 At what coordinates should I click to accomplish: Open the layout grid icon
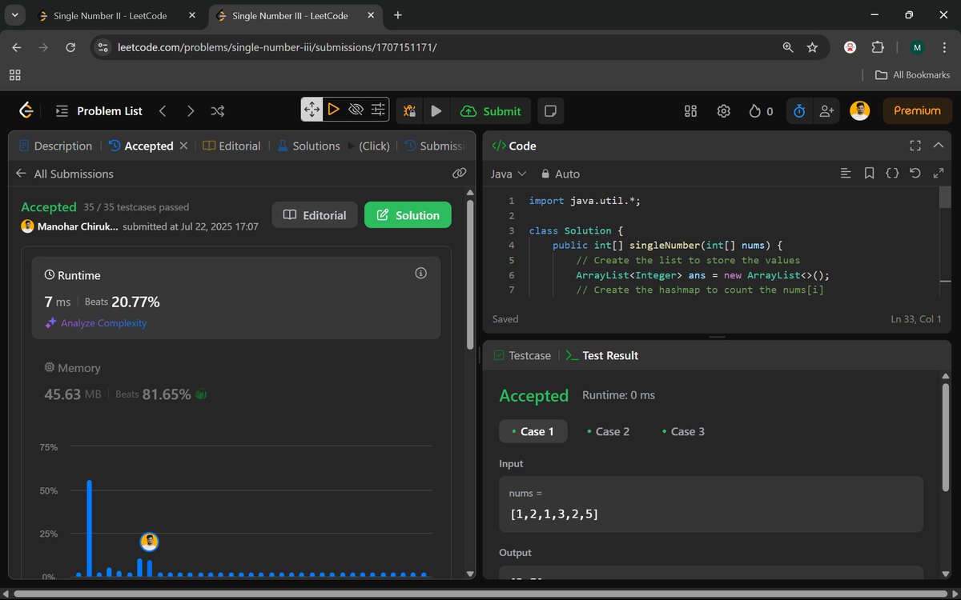691,111
